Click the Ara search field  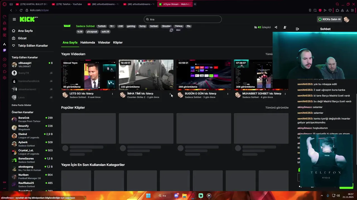183,19
